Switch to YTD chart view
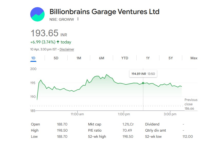Image resolution: width=202 pixels, height=149 pixels. coord(125,58)
